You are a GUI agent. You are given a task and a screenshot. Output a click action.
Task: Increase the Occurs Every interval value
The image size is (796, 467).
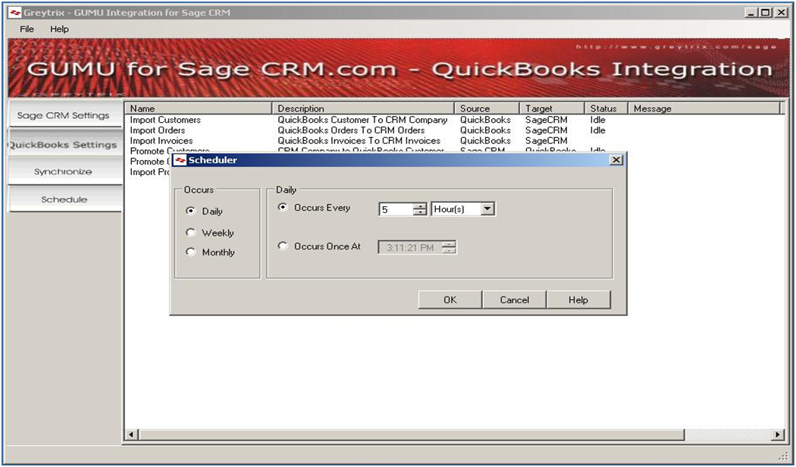click(420, 205)
